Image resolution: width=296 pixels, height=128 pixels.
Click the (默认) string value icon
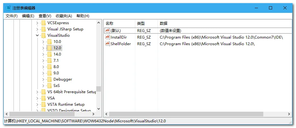point(107,30)
